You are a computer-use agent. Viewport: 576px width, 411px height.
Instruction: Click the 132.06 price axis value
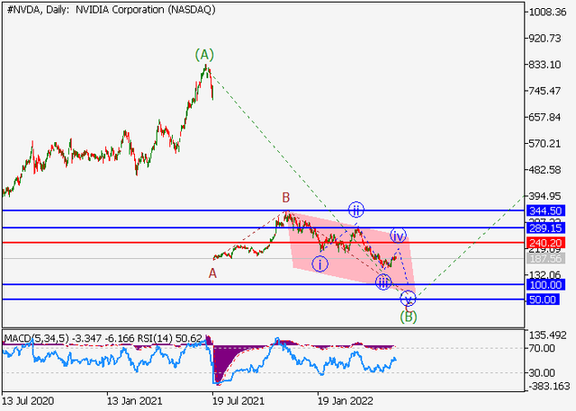click(545, 275)
